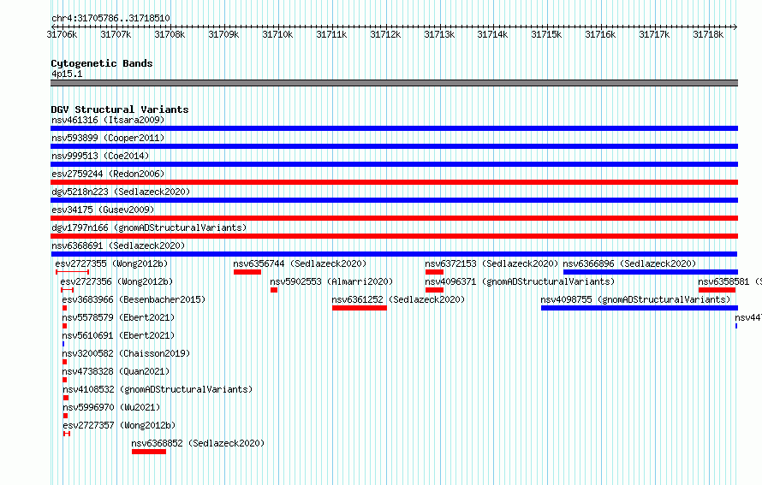Open nsv6372153 (Sedlazeck2020) variant label
The height and width of the screenshot is (485, 762).
click(x=491, y=263)
